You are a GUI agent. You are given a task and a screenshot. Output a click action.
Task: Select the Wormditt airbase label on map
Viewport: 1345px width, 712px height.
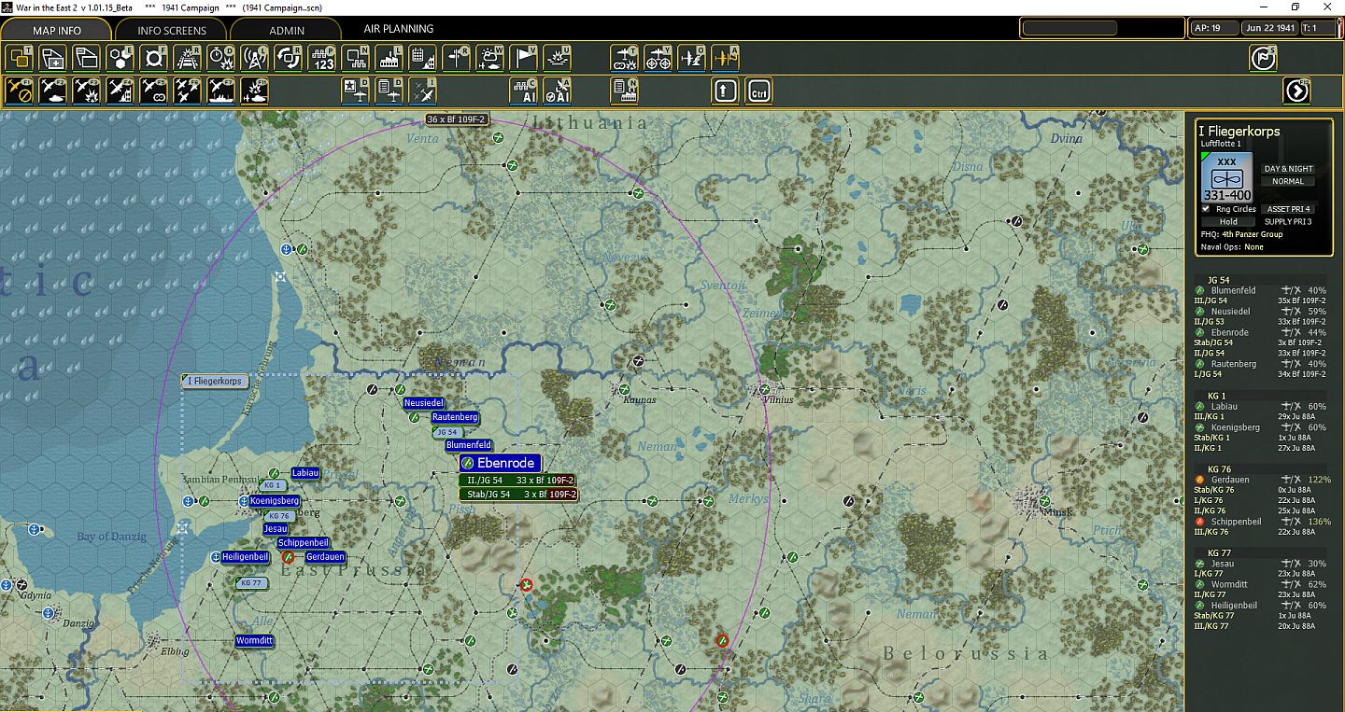[x=254, y=641]
